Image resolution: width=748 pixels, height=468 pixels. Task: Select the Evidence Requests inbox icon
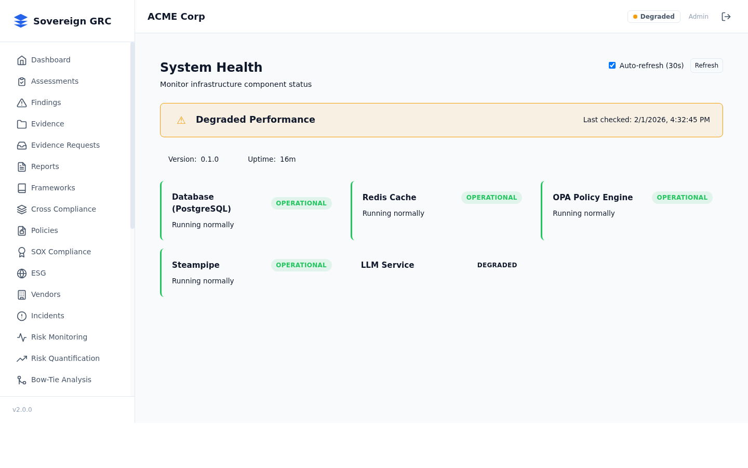tap(22, 145)
